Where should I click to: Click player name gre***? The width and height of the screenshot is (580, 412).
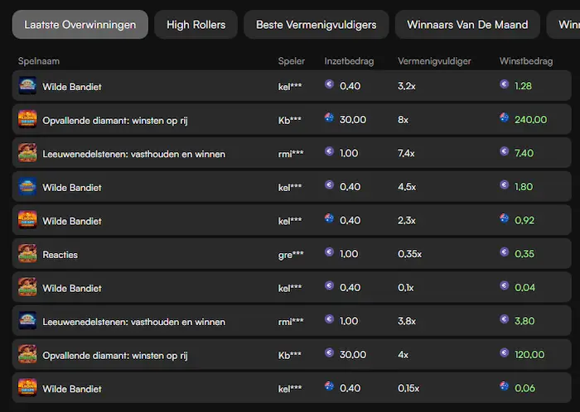click(291, 255)
